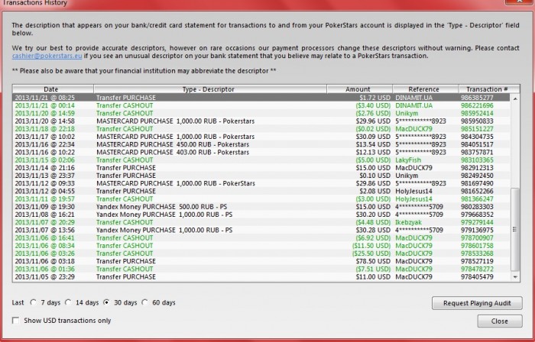The image size is (535, 342).
Task: Select the MASTERCARD PURCHASE for $29.96 USD
Action: (261, 121)
